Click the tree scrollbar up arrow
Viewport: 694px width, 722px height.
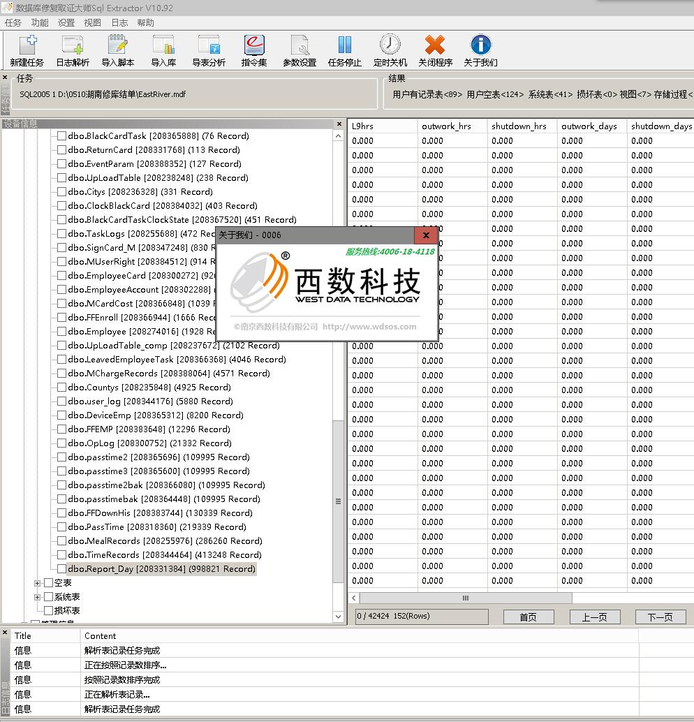(339, 136)
